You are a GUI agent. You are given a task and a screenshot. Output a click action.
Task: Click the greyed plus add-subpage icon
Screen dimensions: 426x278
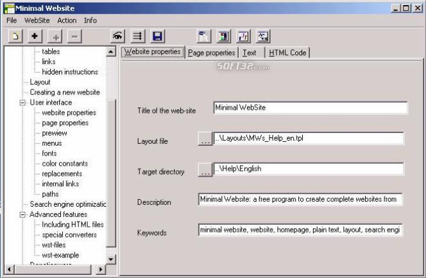(55, 36)
